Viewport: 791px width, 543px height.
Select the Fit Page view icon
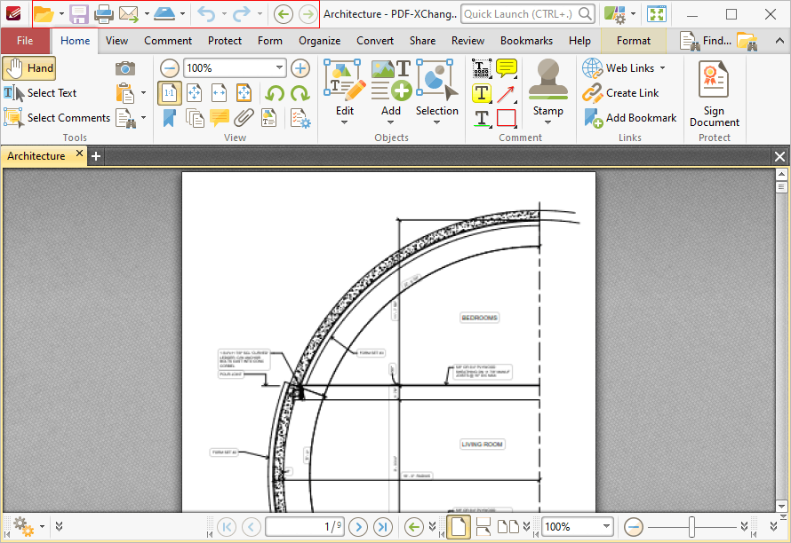[195, 92]
